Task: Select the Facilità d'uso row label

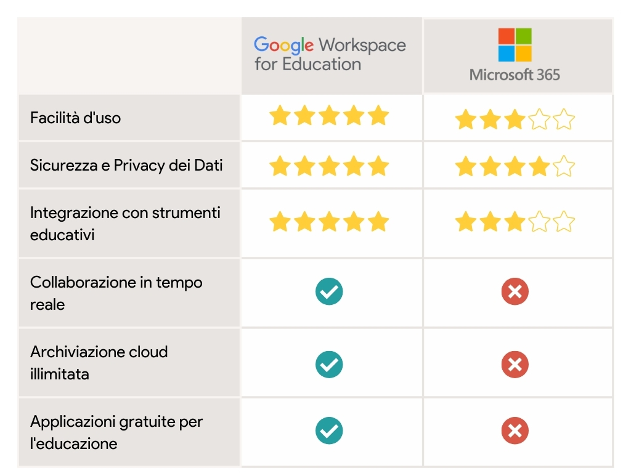Action: [75, 118]
